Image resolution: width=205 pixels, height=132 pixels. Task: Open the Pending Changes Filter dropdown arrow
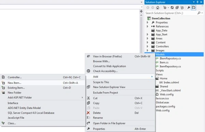pyautogui.click(x=168, y=8)
